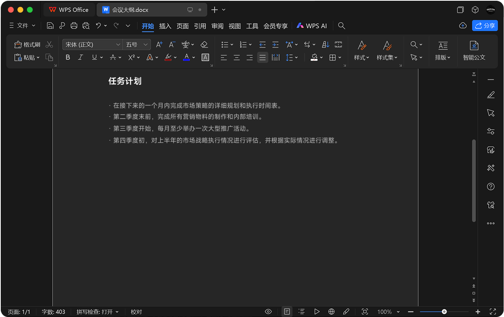Viewport: 504px width, 317px height.
Task: Click the 字数: 403 word count indicator
Action: 53,312
